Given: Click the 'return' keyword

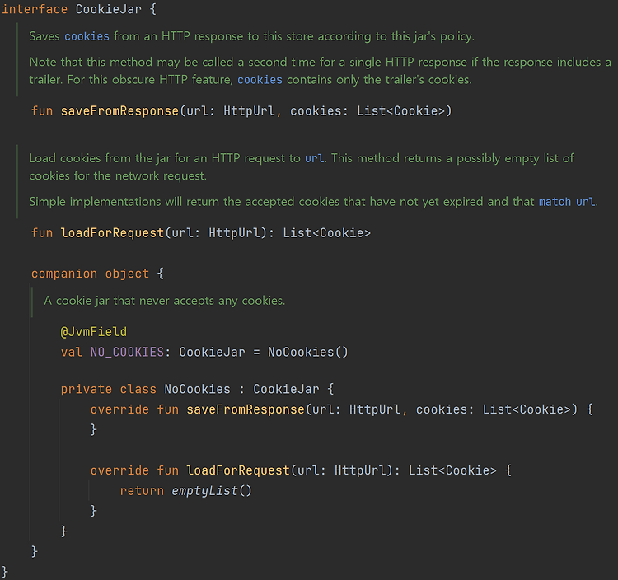Looking at the screenshot, I should [142, 491].
